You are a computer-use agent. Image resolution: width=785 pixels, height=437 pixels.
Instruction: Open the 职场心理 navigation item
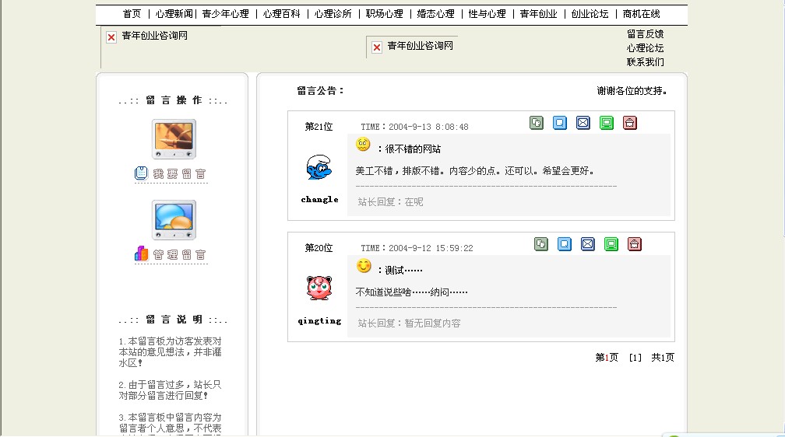pyautogui.click(x=384, y=14)
